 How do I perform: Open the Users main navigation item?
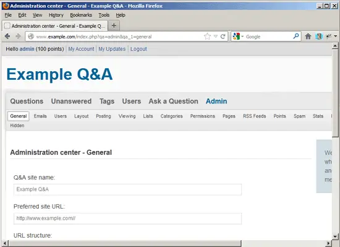(132, 101)
